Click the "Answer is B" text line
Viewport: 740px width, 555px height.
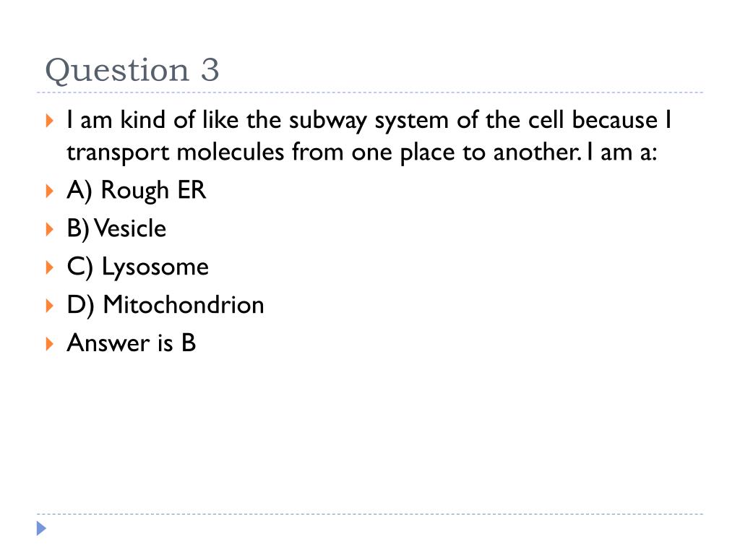tap(132, 343)
